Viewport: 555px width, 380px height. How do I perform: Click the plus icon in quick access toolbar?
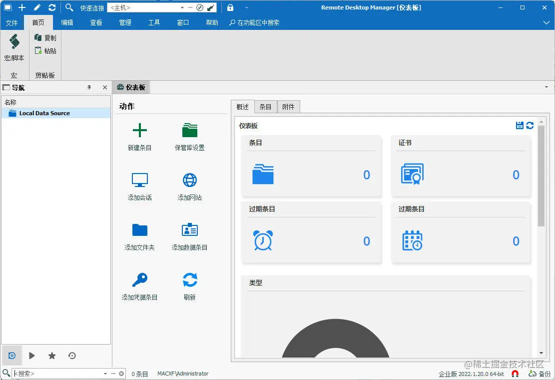click(22, 7)
